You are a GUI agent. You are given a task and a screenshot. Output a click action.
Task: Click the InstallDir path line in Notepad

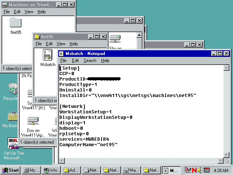pyautogui.click(x=128, y=96)
